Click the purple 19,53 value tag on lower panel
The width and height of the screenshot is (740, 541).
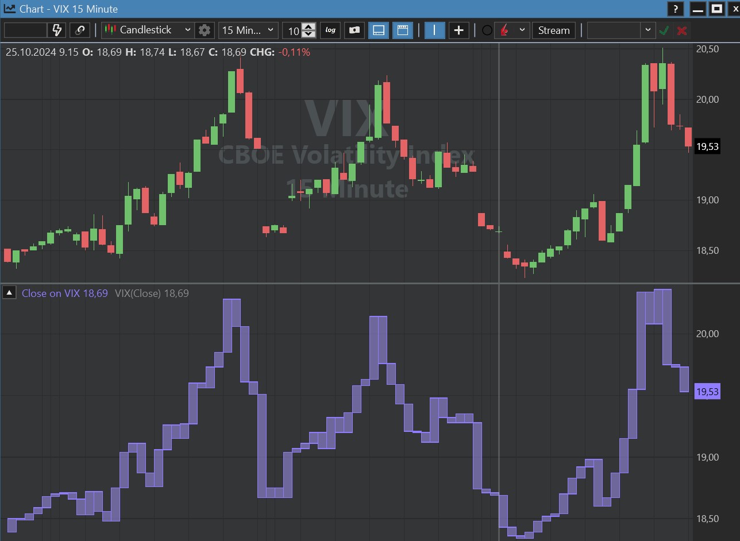point(707,392)
